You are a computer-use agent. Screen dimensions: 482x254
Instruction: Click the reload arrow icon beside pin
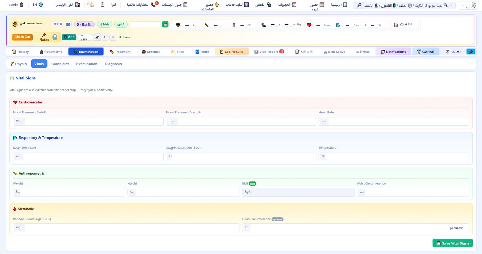click(105, 37)
